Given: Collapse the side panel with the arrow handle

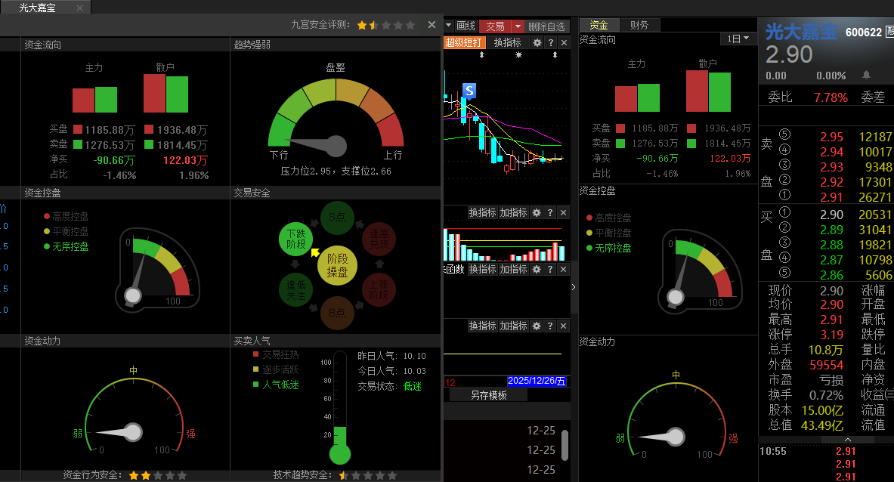Looking at the screenshot, I should 574,287.
